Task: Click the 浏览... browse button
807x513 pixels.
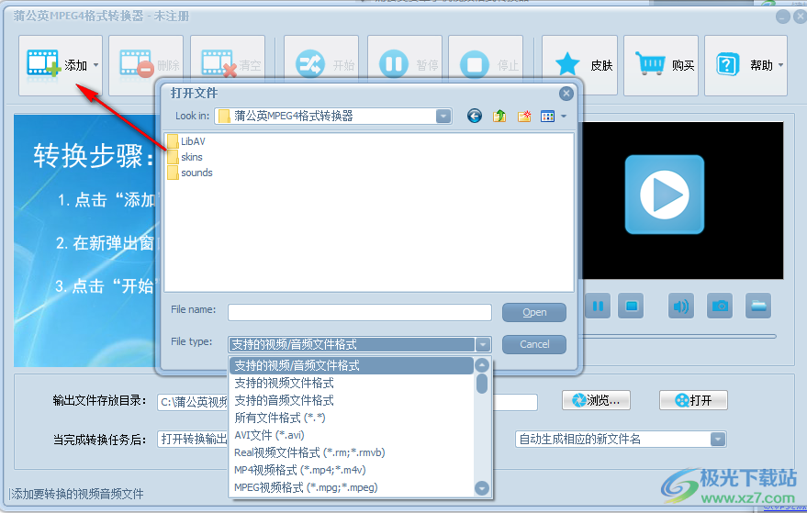Action: 596,400
